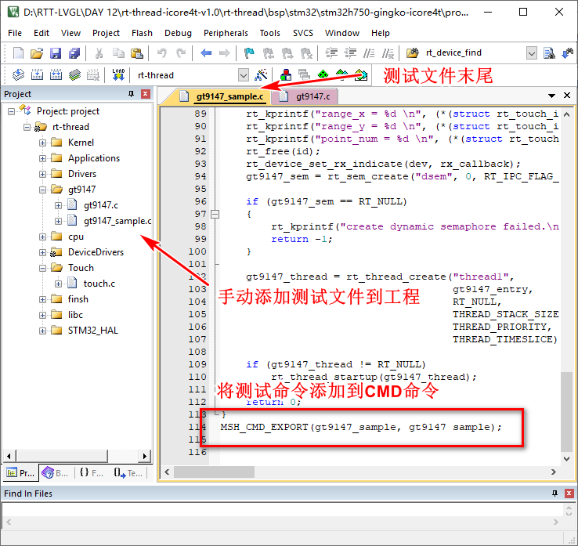Click the Save All files icon
The image size is (578, 546).
click(74, 53)
